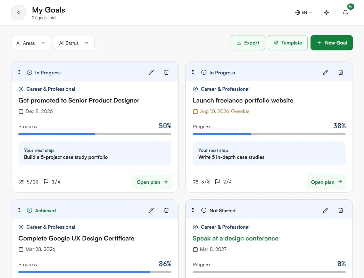
Task: Click 'Write 5 in-depth case studies' step
Action: pos(231,157)
